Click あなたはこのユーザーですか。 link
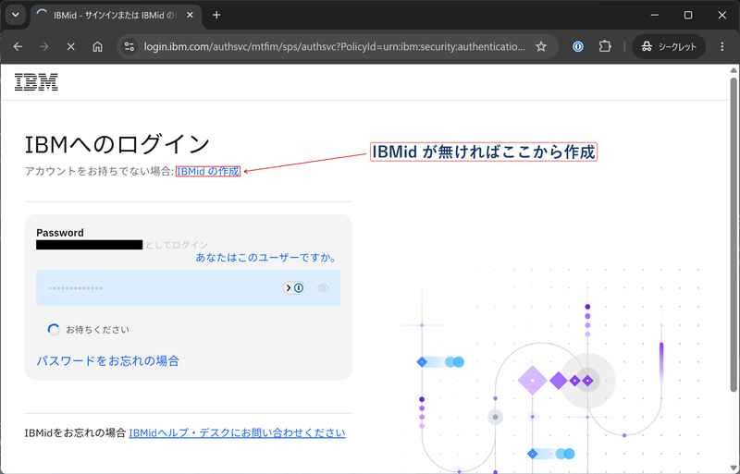Image resolution: width=740 pixels, height=474 pixels. (x=266, y=258)
